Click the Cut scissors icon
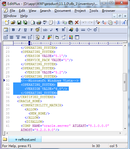This screenshot has height=149, width=130. point(58,22)
